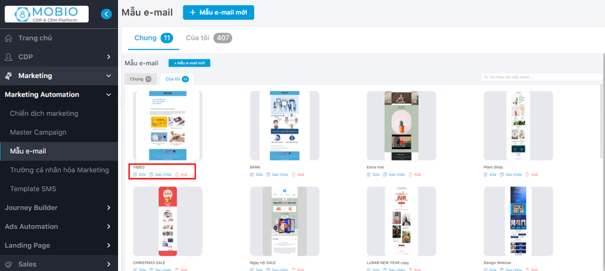Screen dimensions: 605x271
Task: Click the Marketing megaphone icon
Action: 9,76
